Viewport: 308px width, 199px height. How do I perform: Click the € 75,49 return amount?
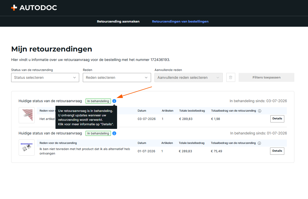[x=217, y=151]
